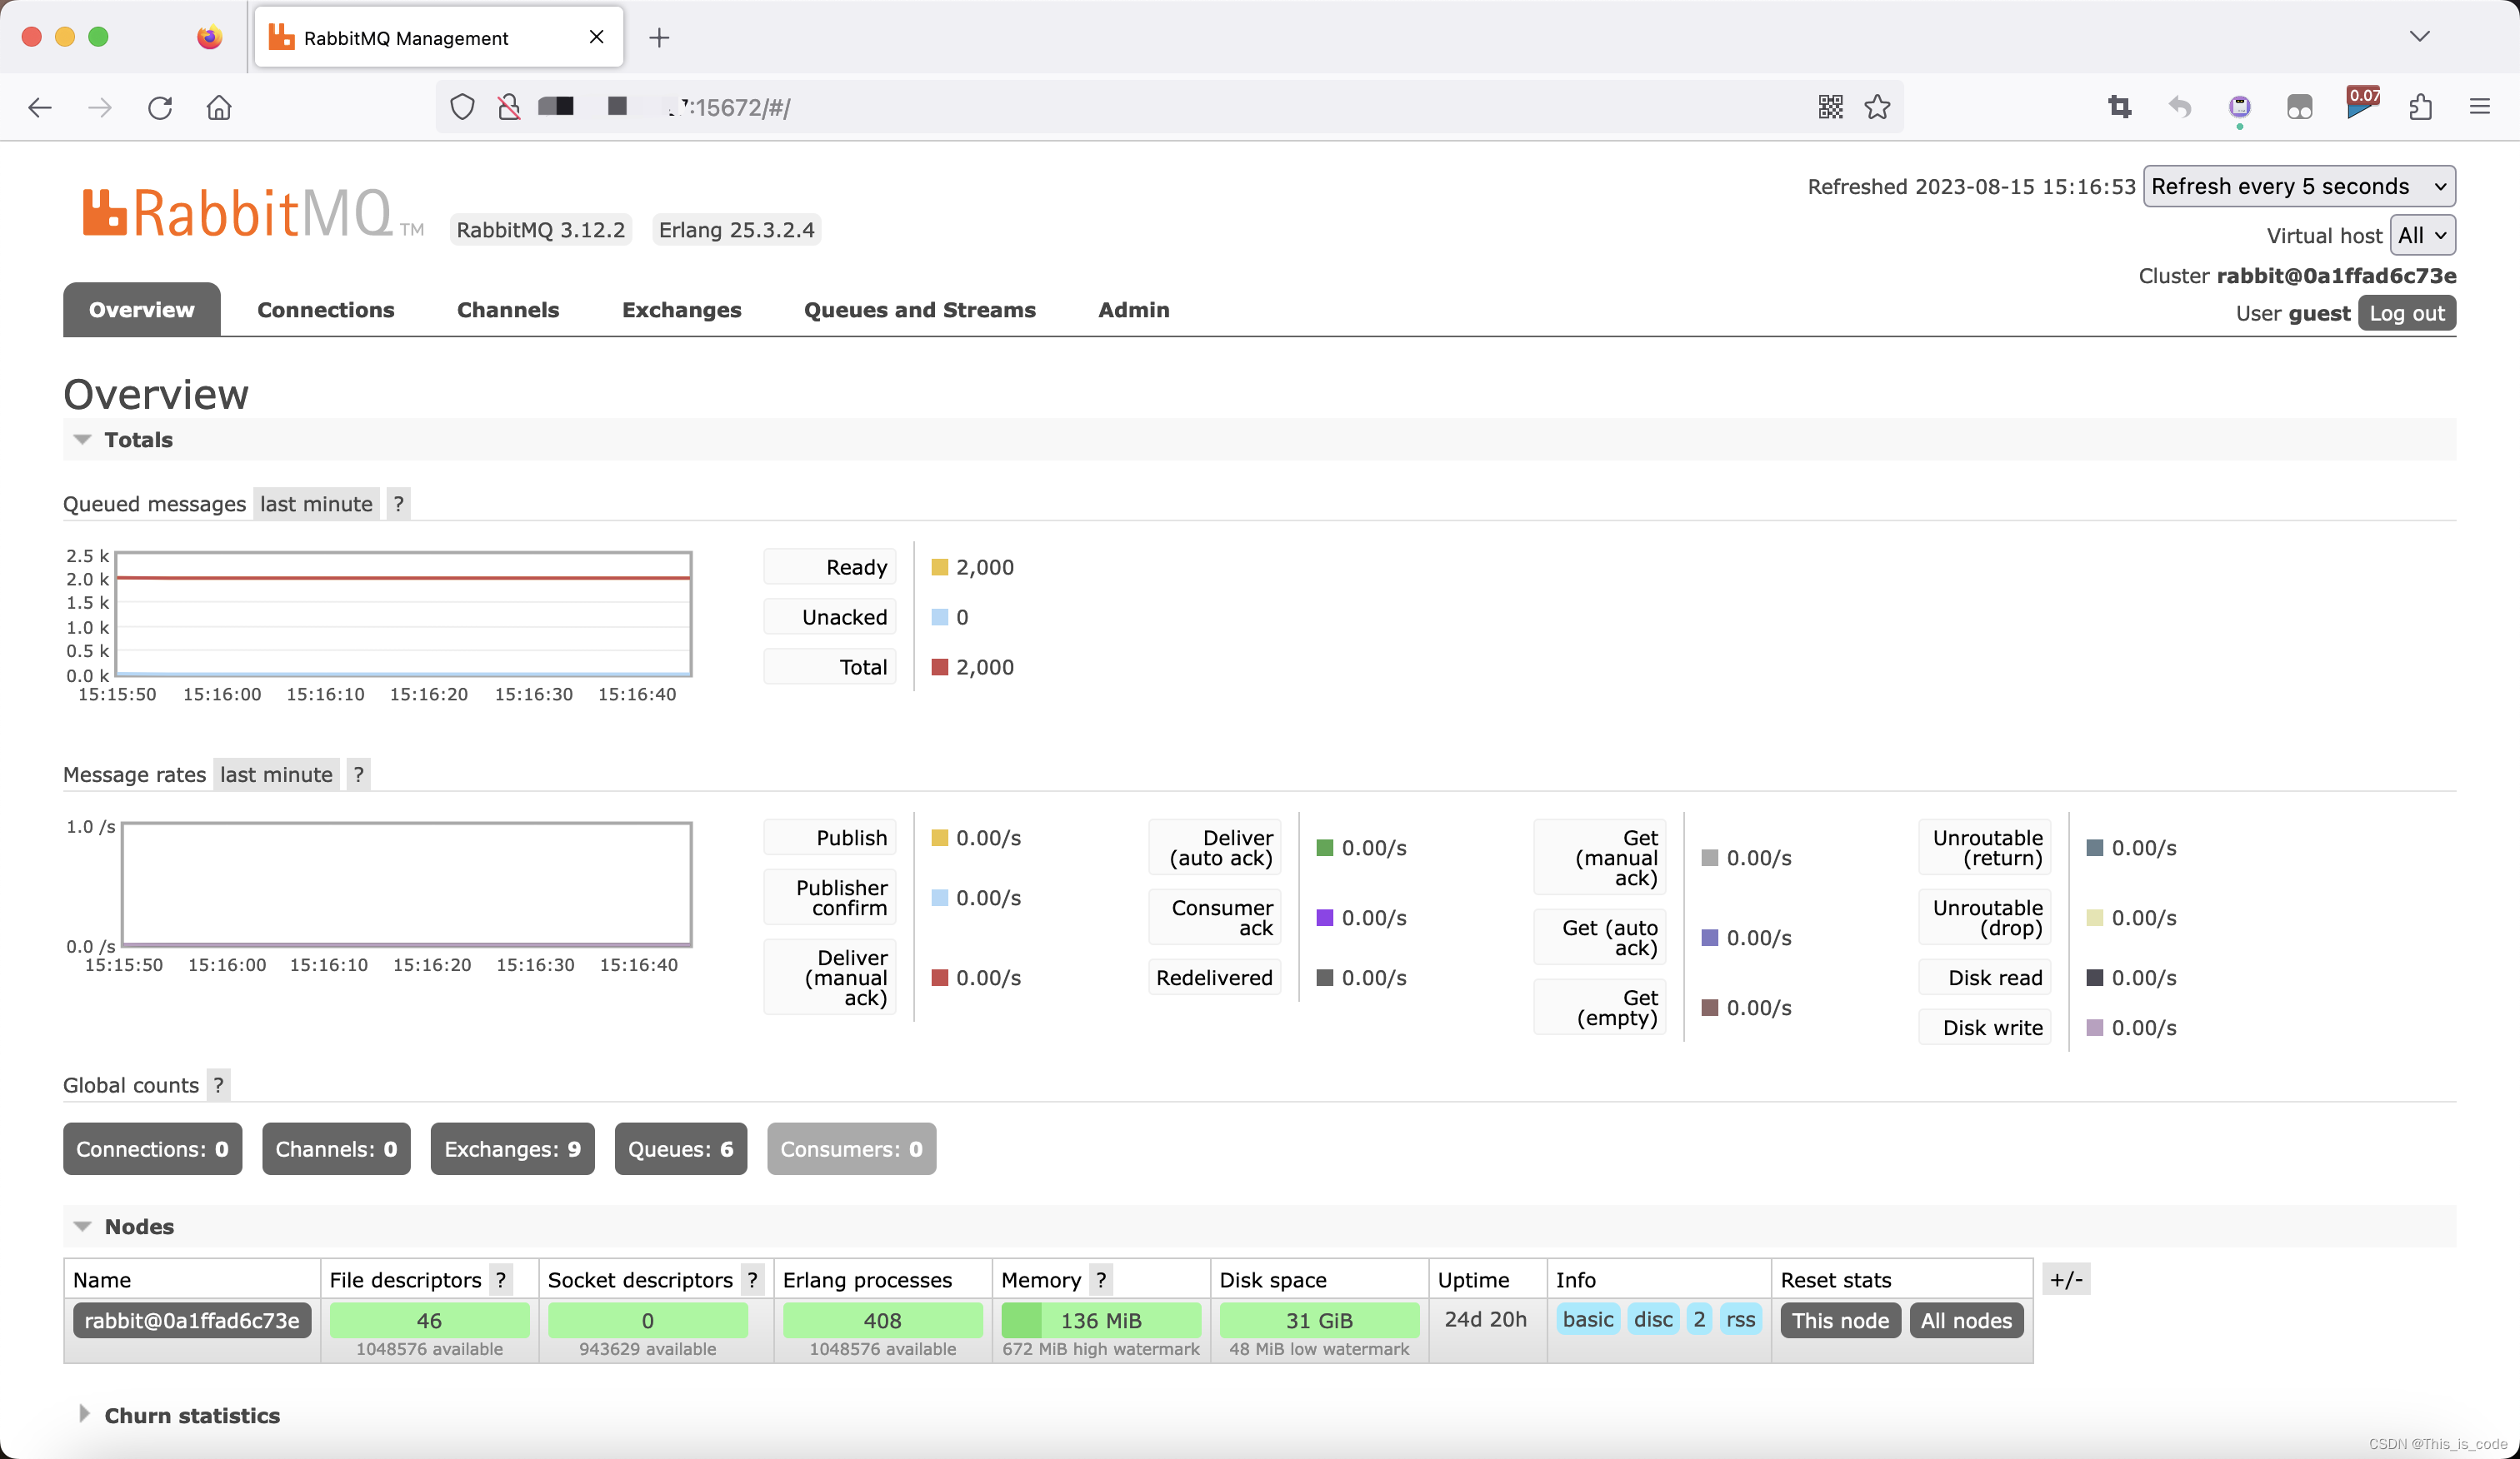Click the insecure connection padlock icon
The image size is (2520, 1459).
(x=509, y=107)
